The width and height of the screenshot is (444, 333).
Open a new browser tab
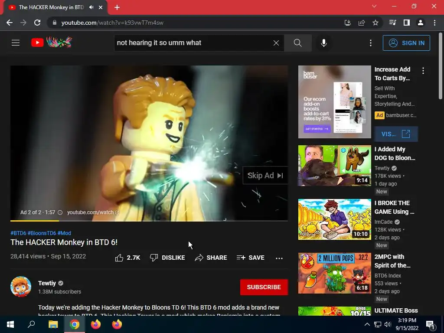pos(117,7)
